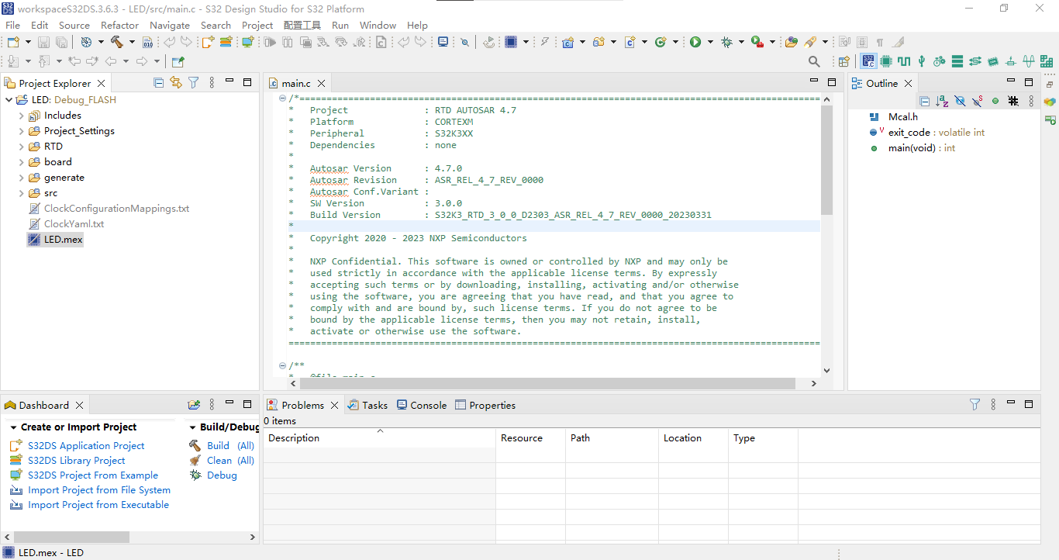This screenshot has width=1059, height=560.
Task: Click the Open Perspective icon
Action: pos(844,61)
